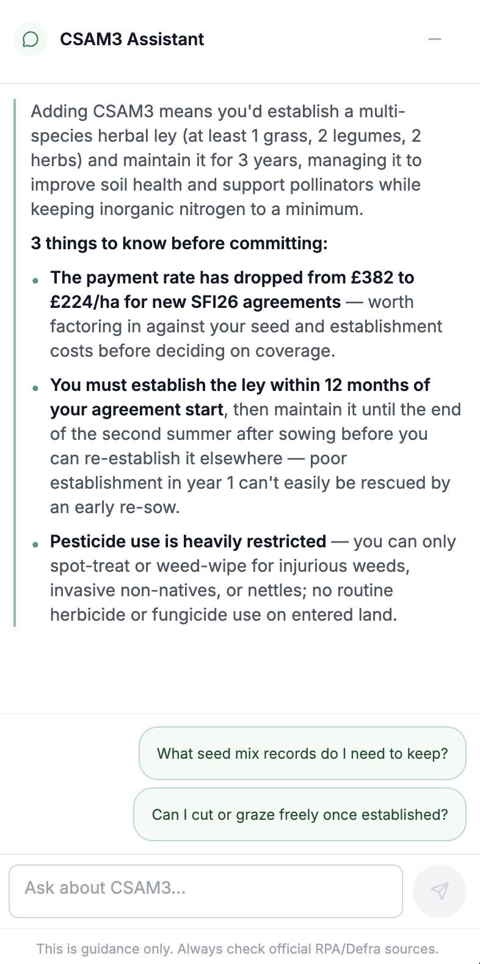Select the 'What seed mix records' suggested question
The image size is (480, 964).
(302, 753)
